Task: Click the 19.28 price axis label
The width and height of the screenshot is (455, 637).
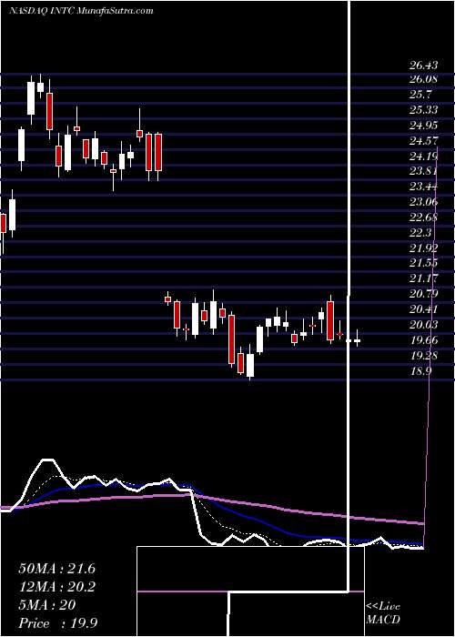Action: pos(423,356)
